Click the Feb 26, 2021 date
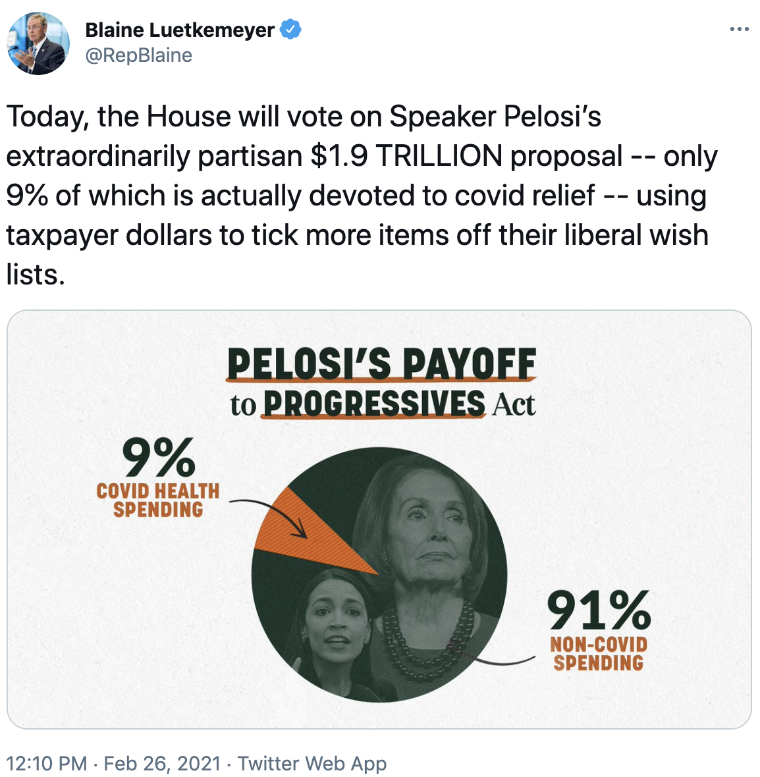Viewport: 760px width, 777px height. tap(162, 763)
